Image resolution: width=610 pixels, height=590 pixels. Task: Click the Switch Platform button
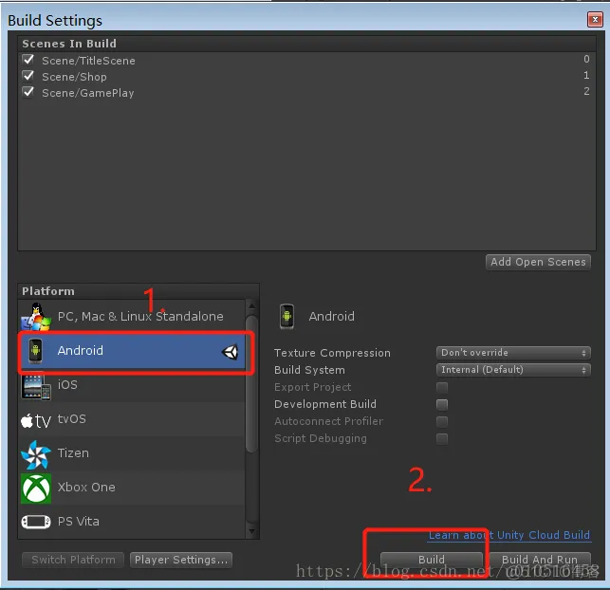click(x=73, y=560)
